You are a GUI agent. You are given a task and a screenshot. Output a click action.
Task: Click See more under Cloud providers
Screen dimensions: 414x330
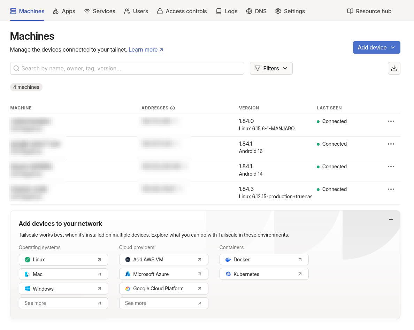point(164,303)
